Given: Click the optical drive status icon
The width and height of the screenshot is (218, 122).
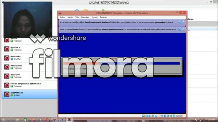Looking at the screenshot, I should tap(147, 116).
